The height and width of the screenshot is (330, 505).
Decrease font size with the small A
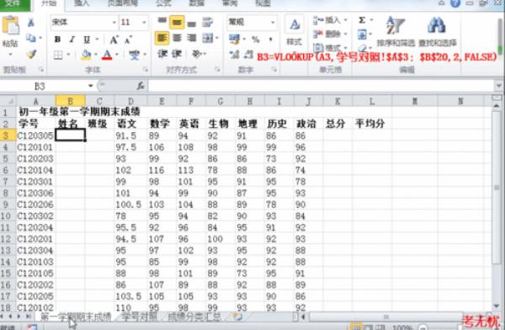(x=128, y=40)
